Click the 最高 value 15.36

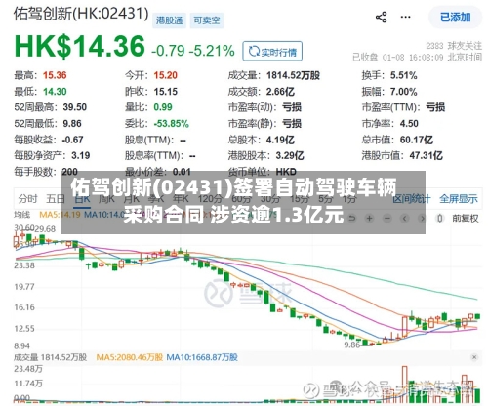(x=55, y=75)
